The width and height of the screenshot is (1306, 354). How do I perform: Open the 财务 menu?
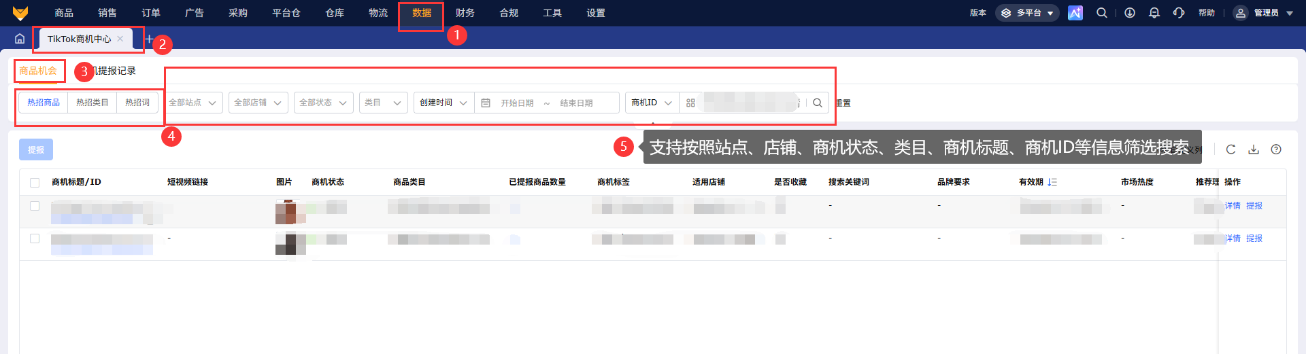(465, 13)
